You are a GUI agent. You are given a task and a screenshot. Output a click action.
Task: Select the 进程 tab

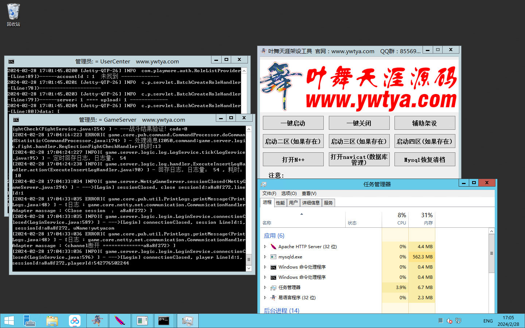267,202
